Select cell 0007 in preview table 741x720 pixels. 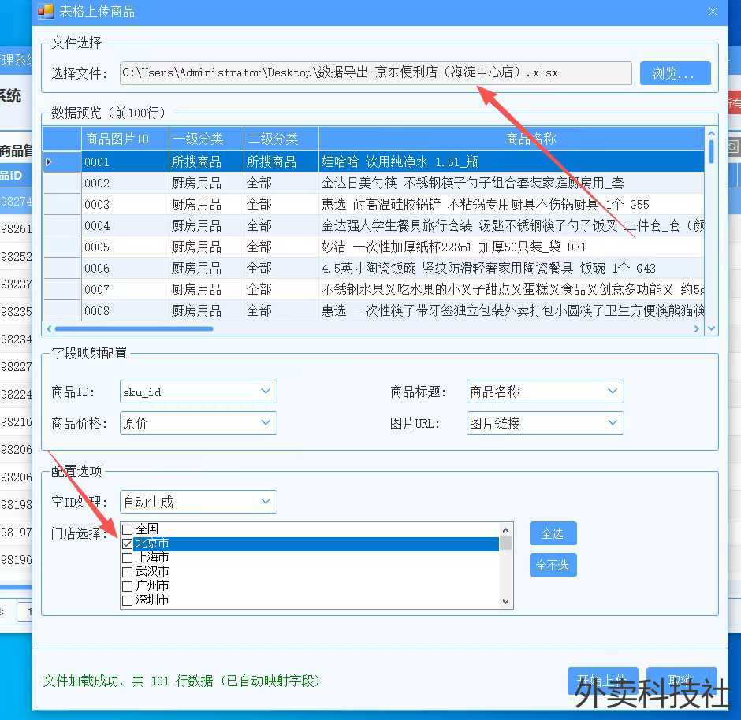point(125,289)
